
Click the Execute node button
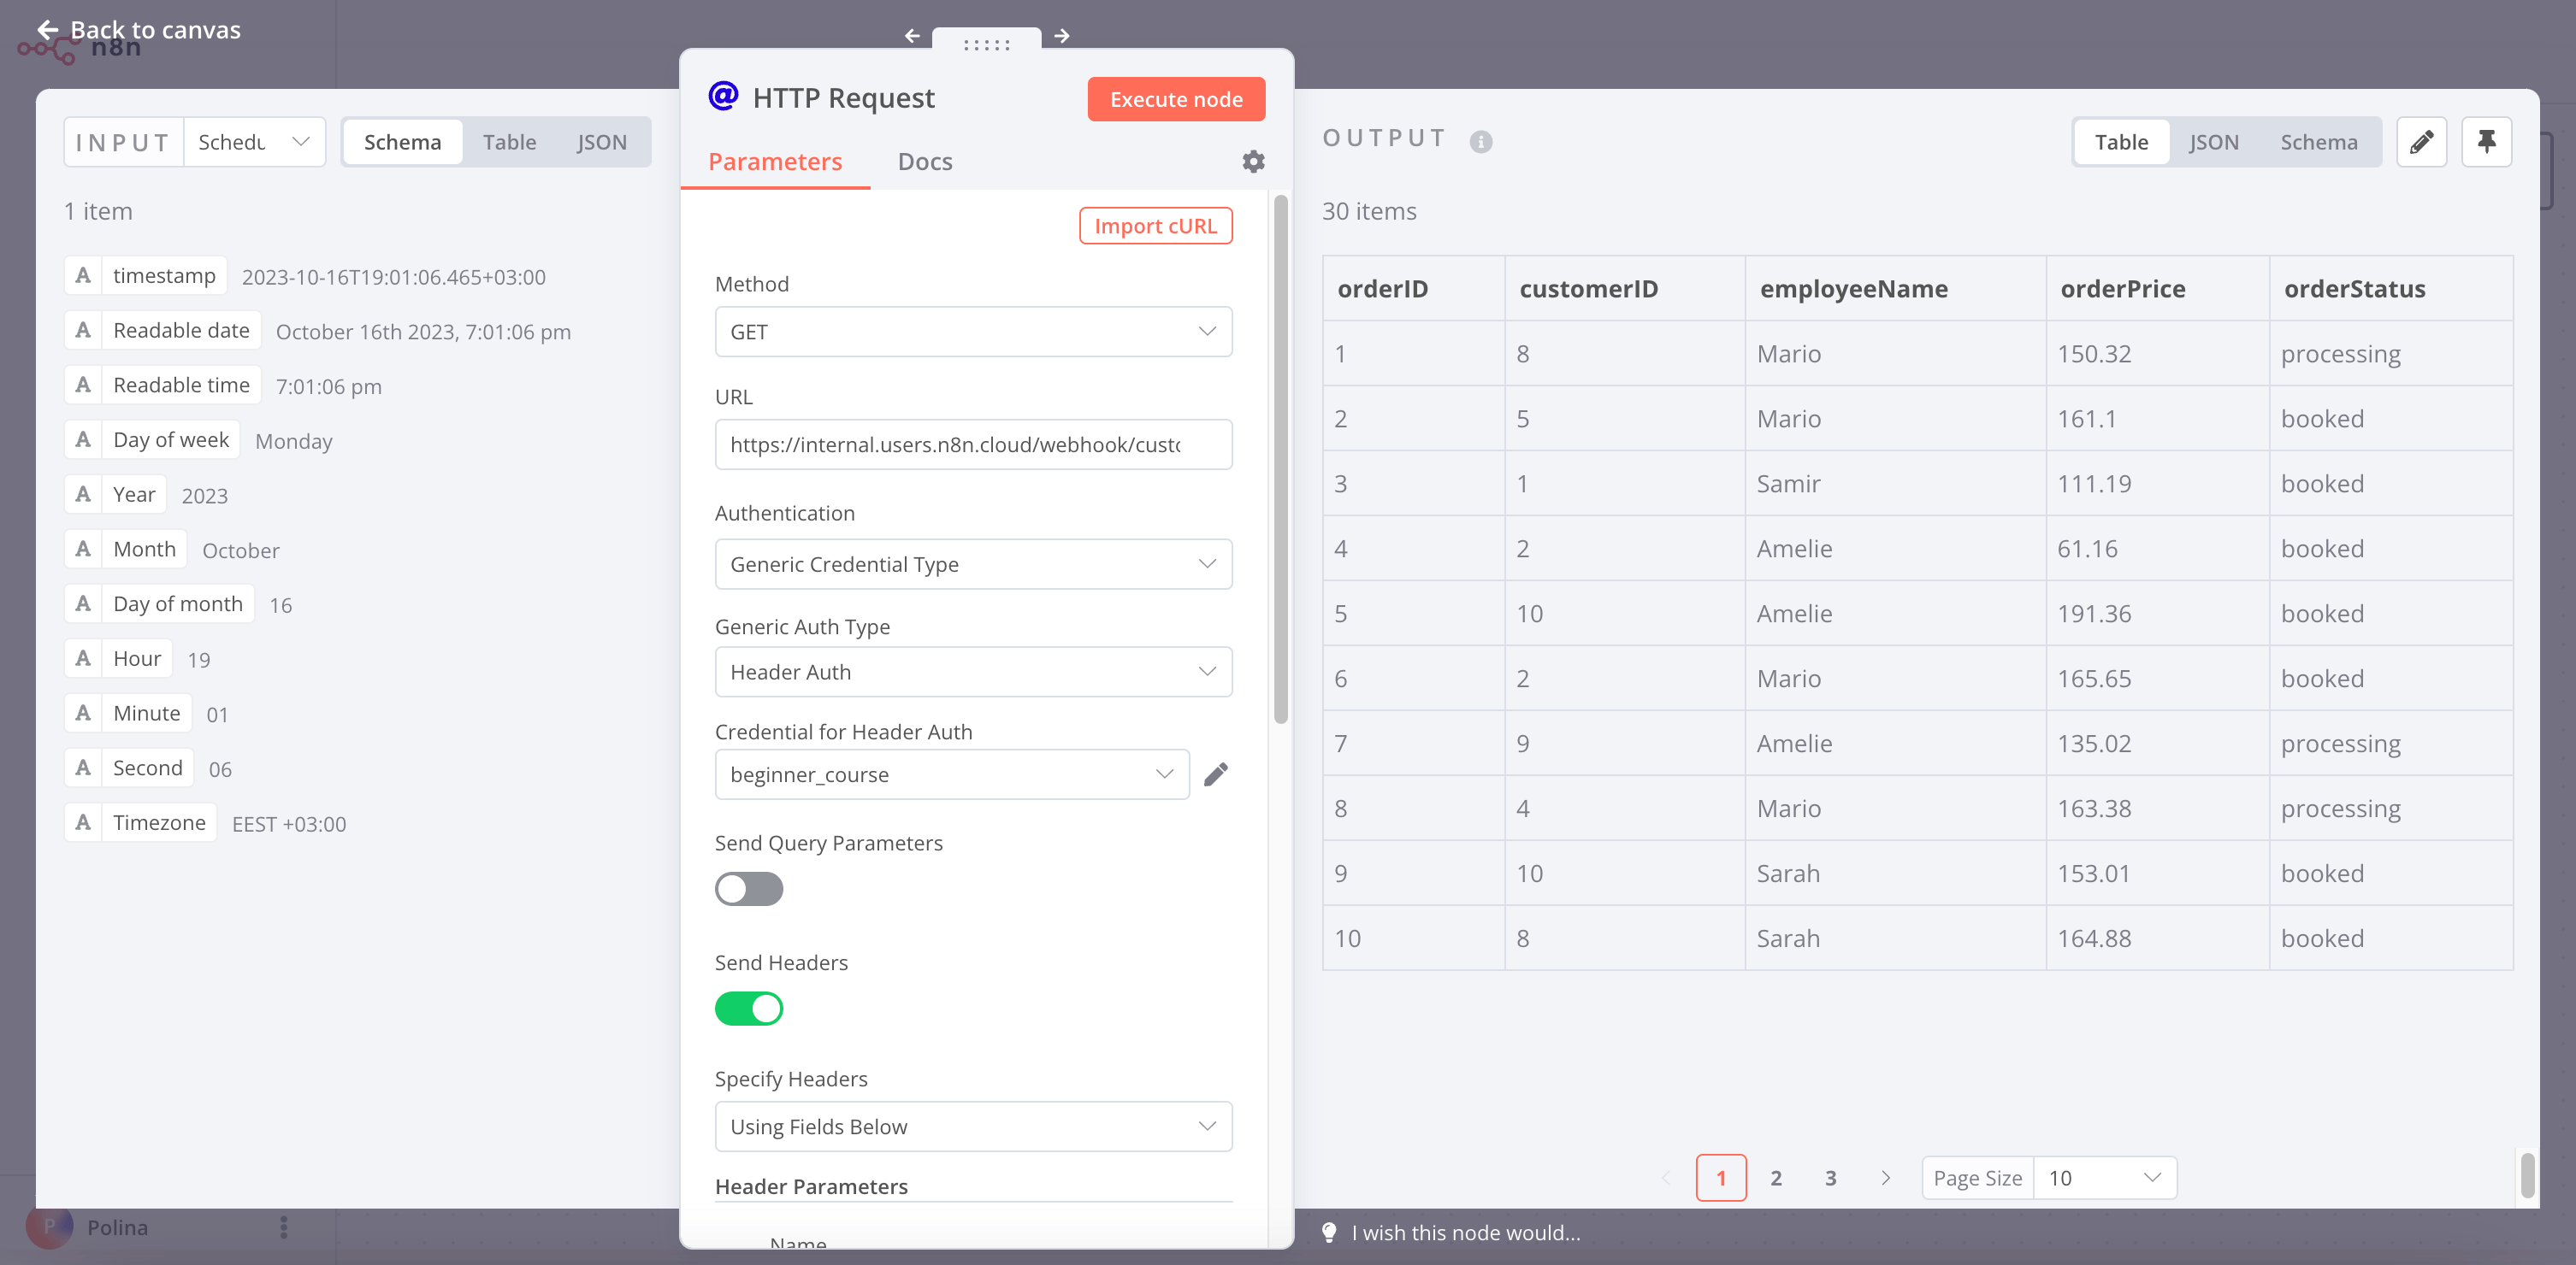tap(1175, 99)
